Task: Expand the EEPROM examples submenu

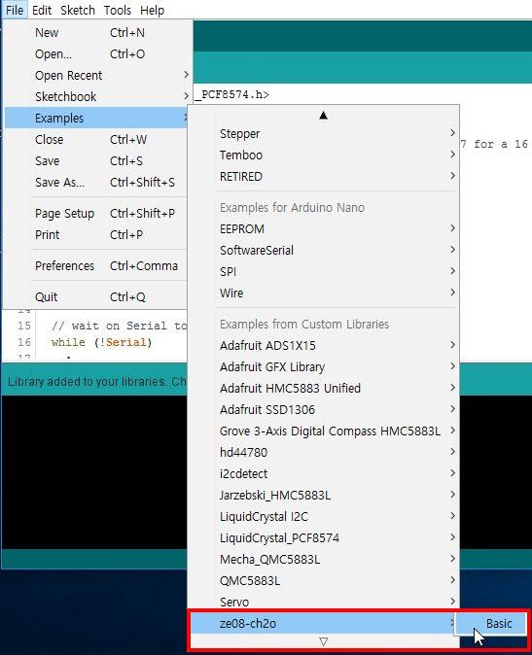Action: click(x=324, y=229)
